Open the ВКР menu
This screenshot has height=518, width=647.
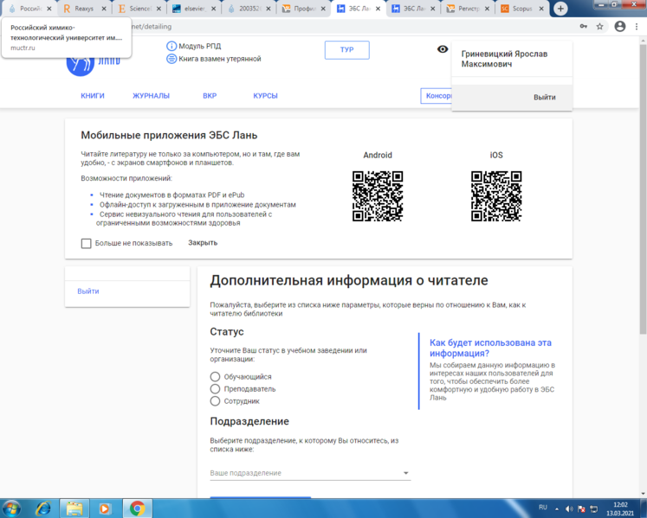coord(210,96)
